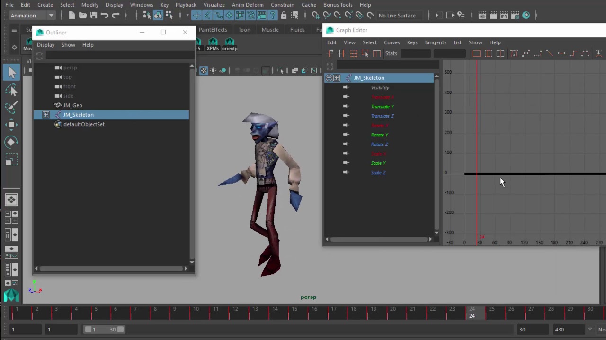Select the Scale tool in toolbox

(x=11, y=159)
